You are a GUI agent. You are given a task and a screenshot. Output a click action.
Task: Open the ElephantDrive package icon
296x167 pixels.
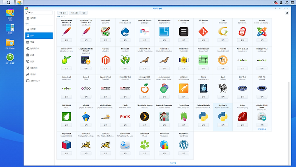tap(164, 32)
